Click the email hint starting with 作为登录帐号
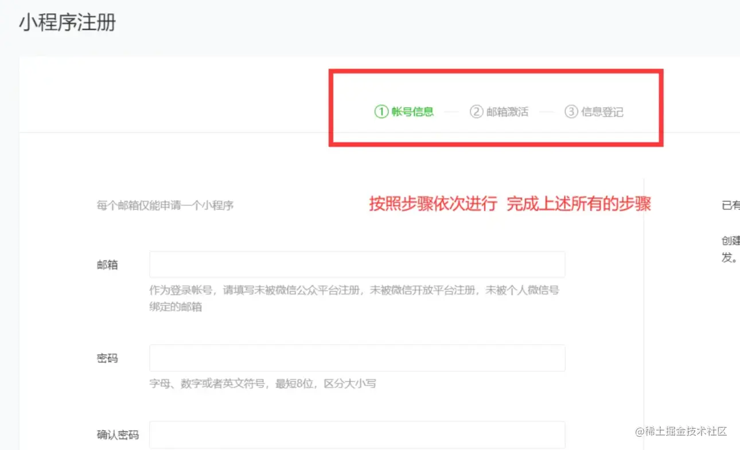 [355, 298]
